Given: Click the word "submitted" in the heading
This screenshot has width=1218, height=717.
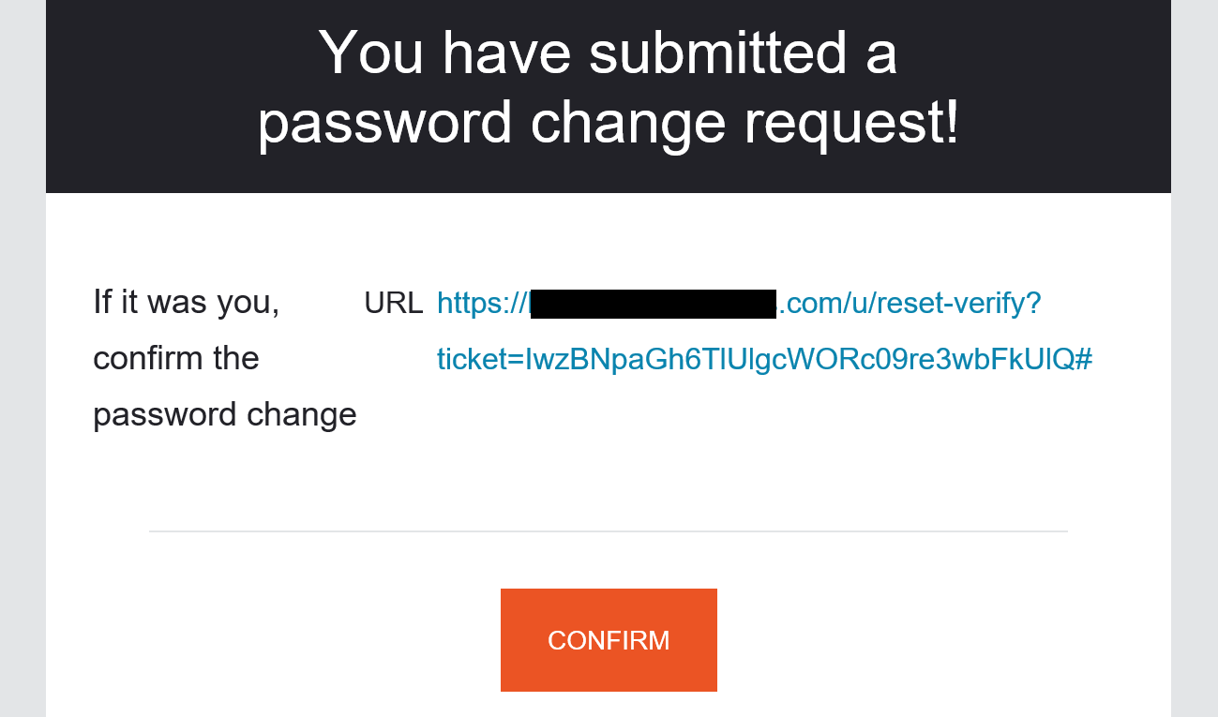Looking at the screenshot, I should tap(717, 52).
